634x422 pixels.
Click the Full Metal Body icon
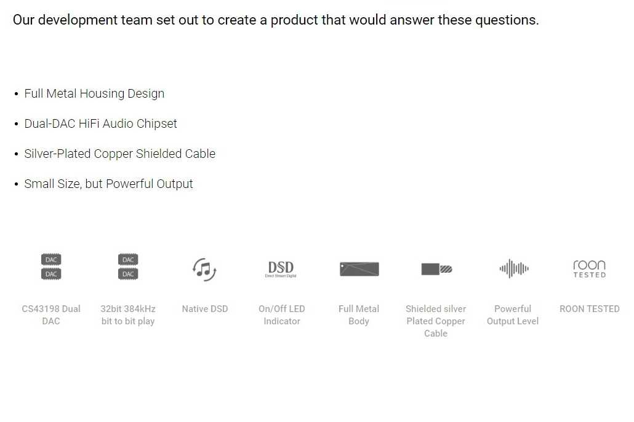(359, 269)
